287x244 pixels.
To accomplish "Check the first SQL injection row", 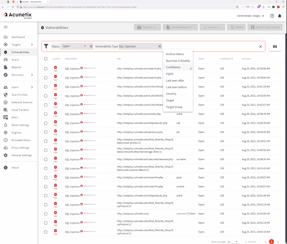I will pyautogui.click(x=45, y=69).
